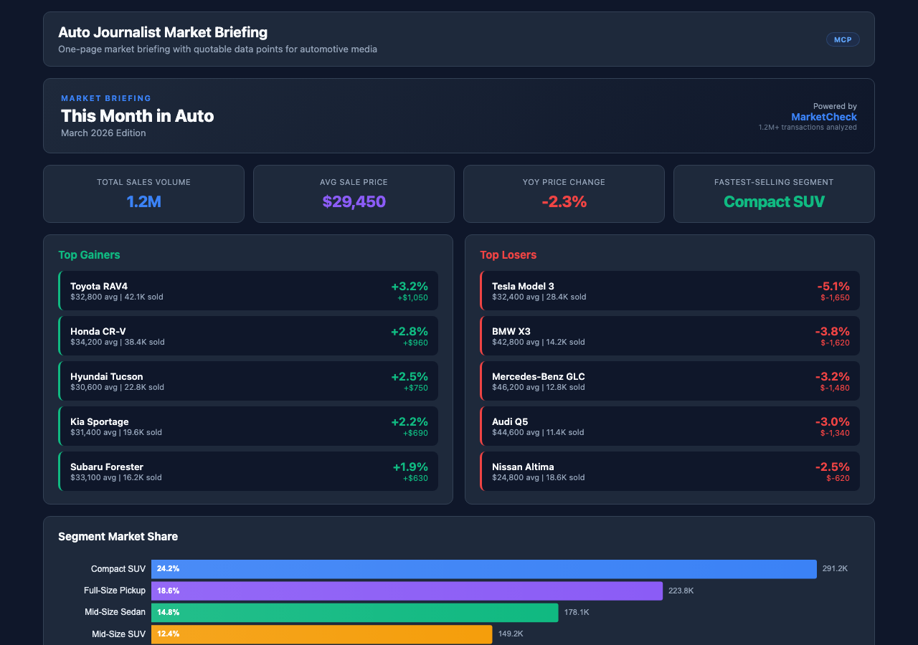Select Subaru Forester gainer entry
This screenshot has width=918, height=645.
248,471
